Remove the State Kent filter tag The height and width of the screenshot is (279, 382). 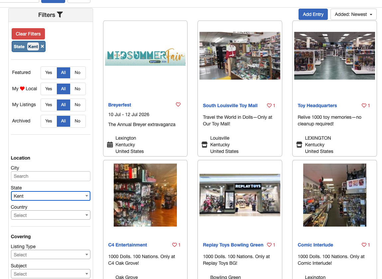click(42, 46)
